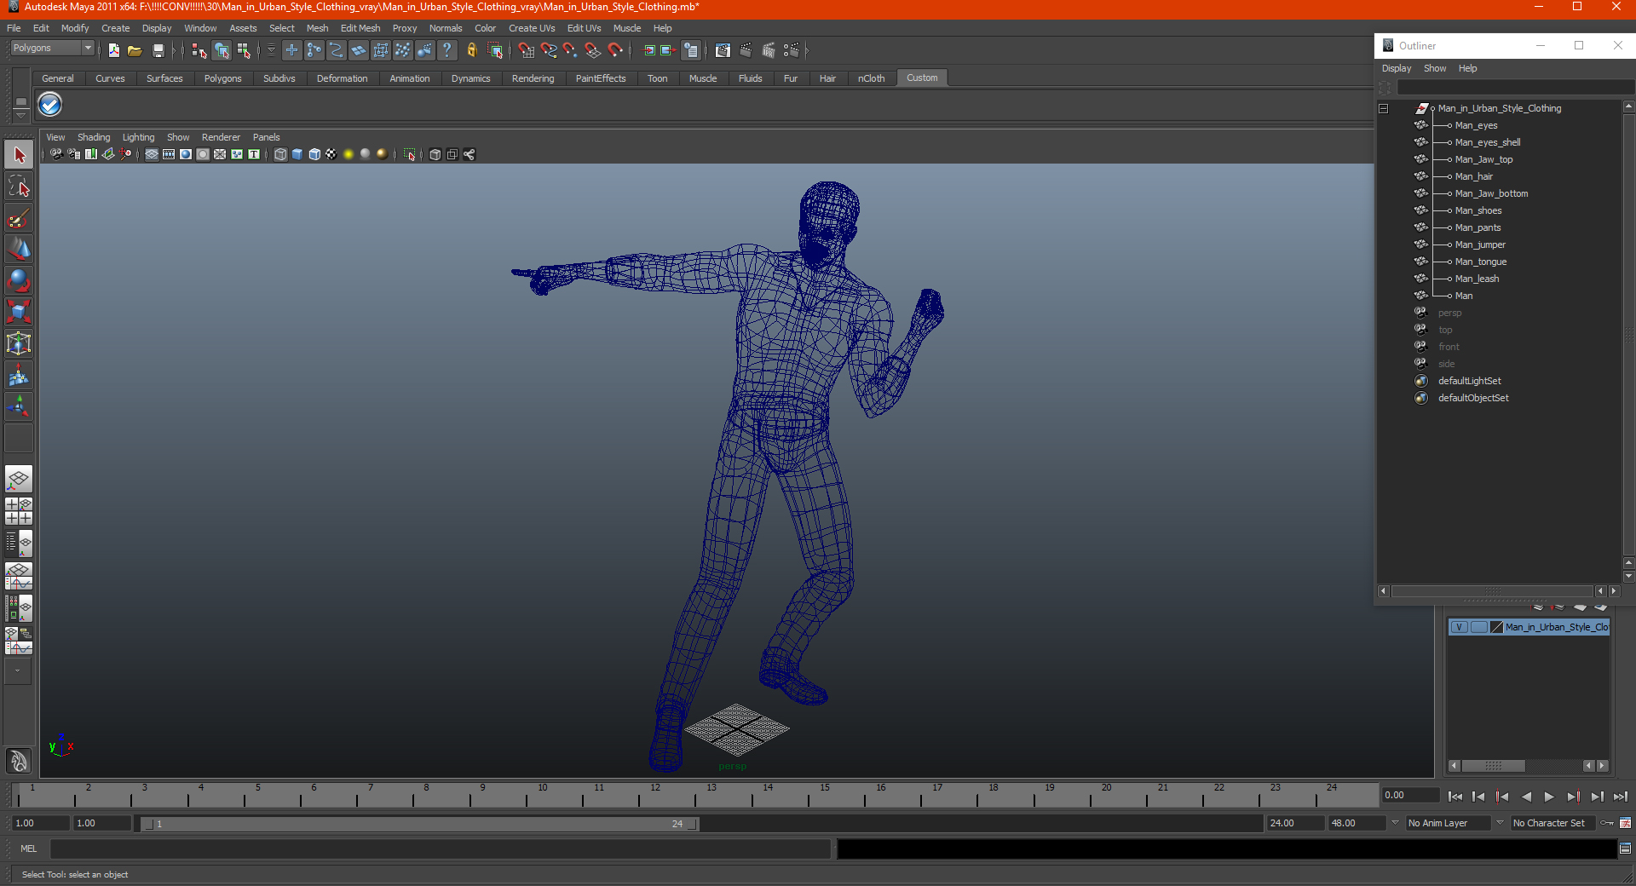This screenshot has width=1636, height=886.
Task: Switch to the Rendering shelf tab
Action: pyautogui.click(x=533, y=78)
